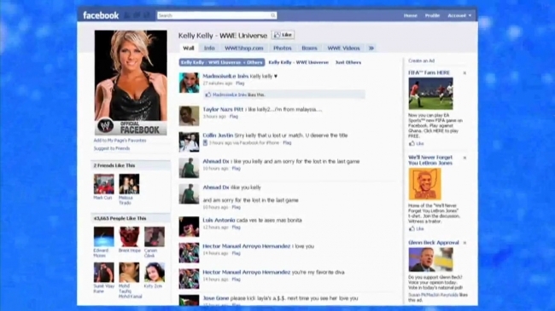Click the Madmoiselle Inès name link
This screenshot has height=311, width=555.
[x=225, y=76]
